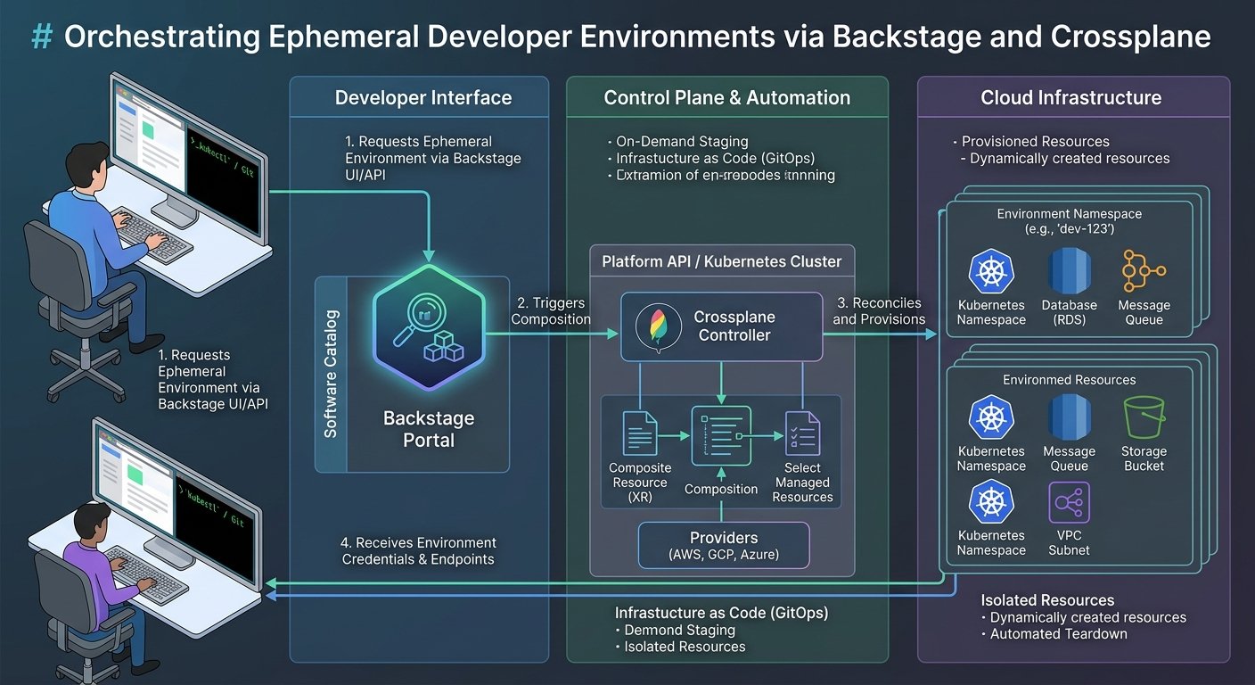Select Kubernetes Namespace icon in Environment Namespace card

(x=990, y=272)
